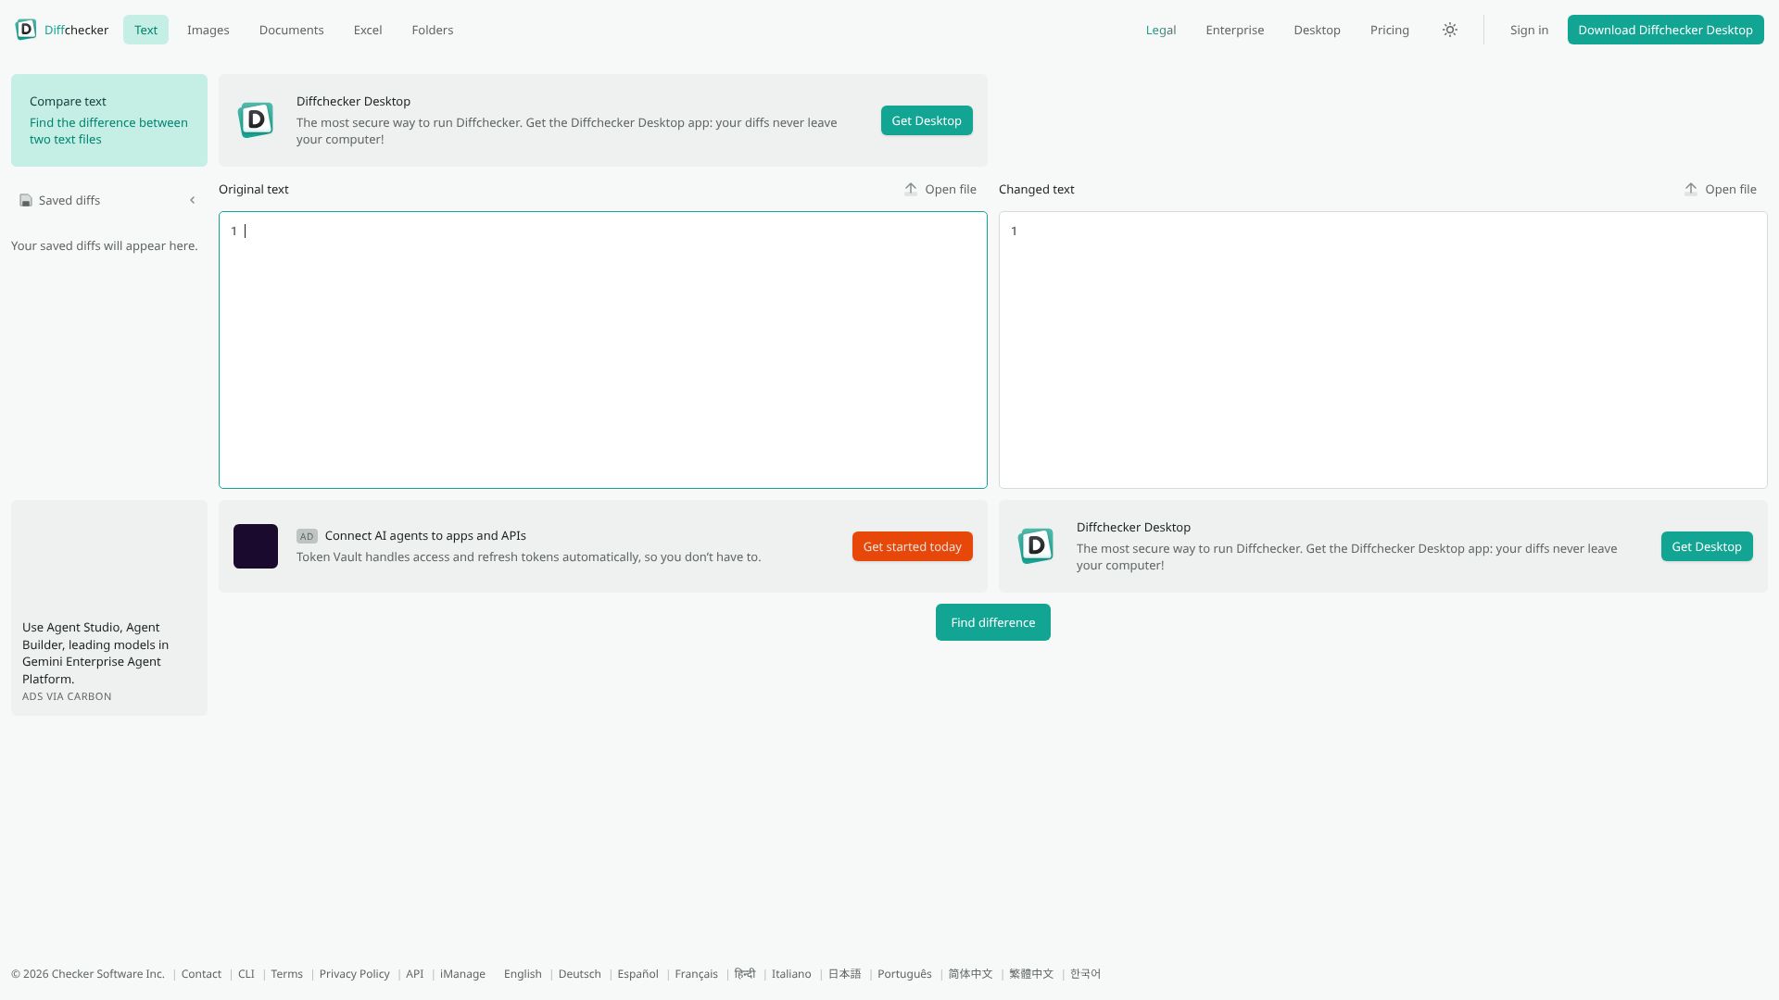Click "Your saved diffs will appear here." text
Image resolution: width=1779 pixels, height=1000 pixels.
pos(105,245)
